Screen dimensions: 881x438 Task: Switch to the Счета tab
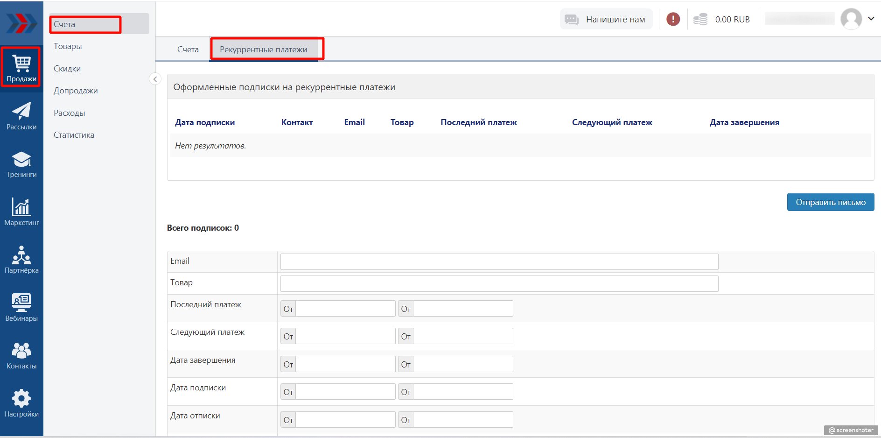pos(188,49)
